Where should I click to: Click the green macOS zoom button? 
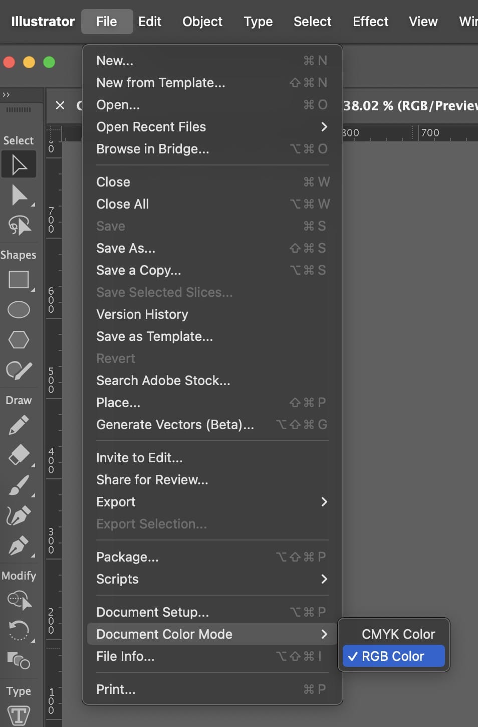pyautogui.click(x=49, y=62)
